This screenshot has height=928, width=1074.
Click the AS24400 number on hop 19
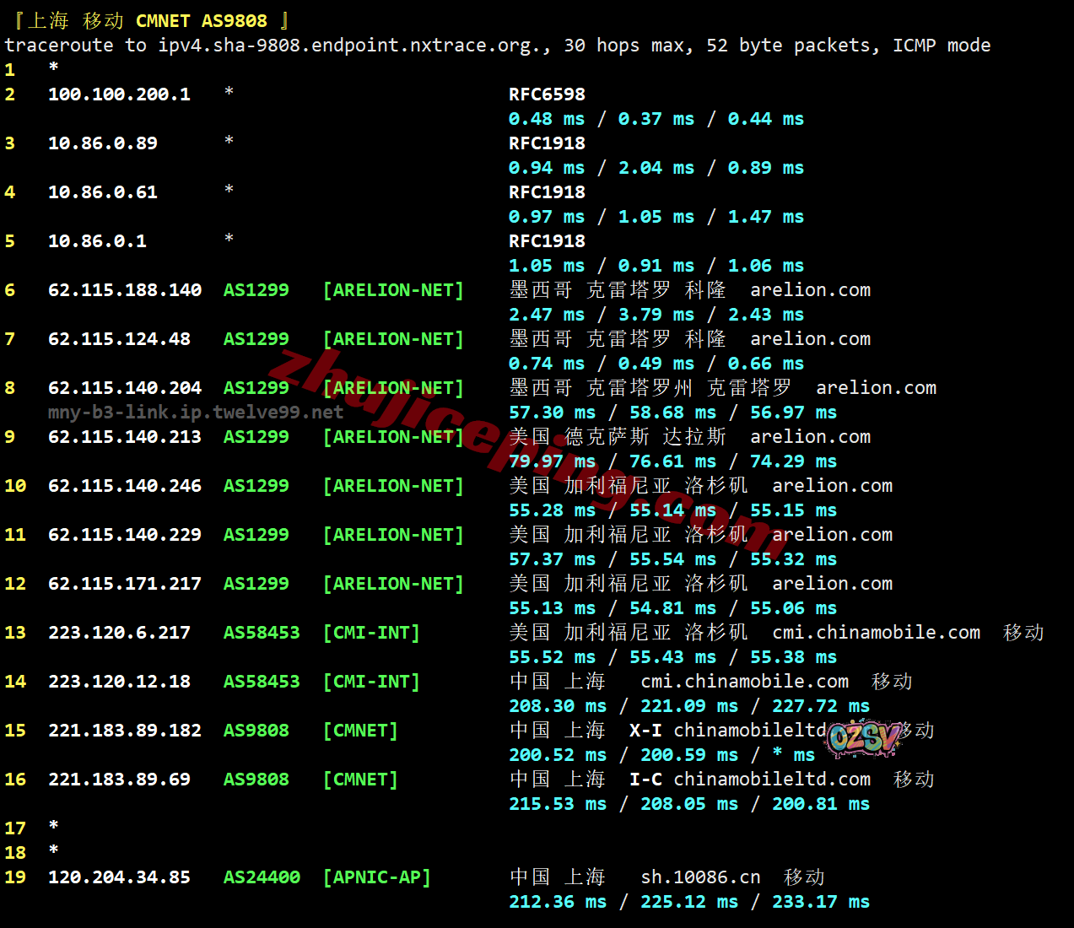(x=262, y=877)
